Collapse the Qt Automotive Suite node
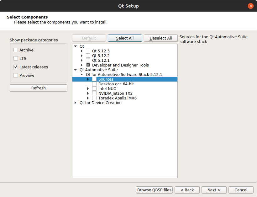Screen dimensions: 257x197 (76, 70)
